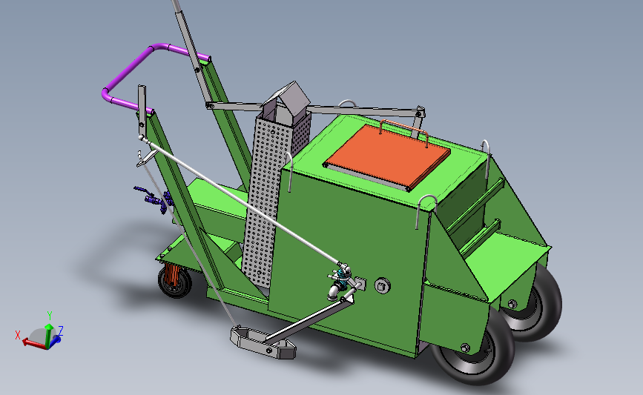Select the orange lid on the tank top
Screen dimensions: 643x395
click(x=386, y=156)
